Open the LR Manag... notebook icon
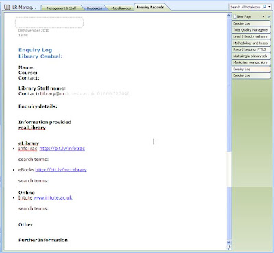This screenshot has height=253, width=274. (8, 8)
